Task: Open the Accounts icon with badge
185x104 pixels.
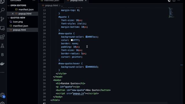Action: [3, 95]
